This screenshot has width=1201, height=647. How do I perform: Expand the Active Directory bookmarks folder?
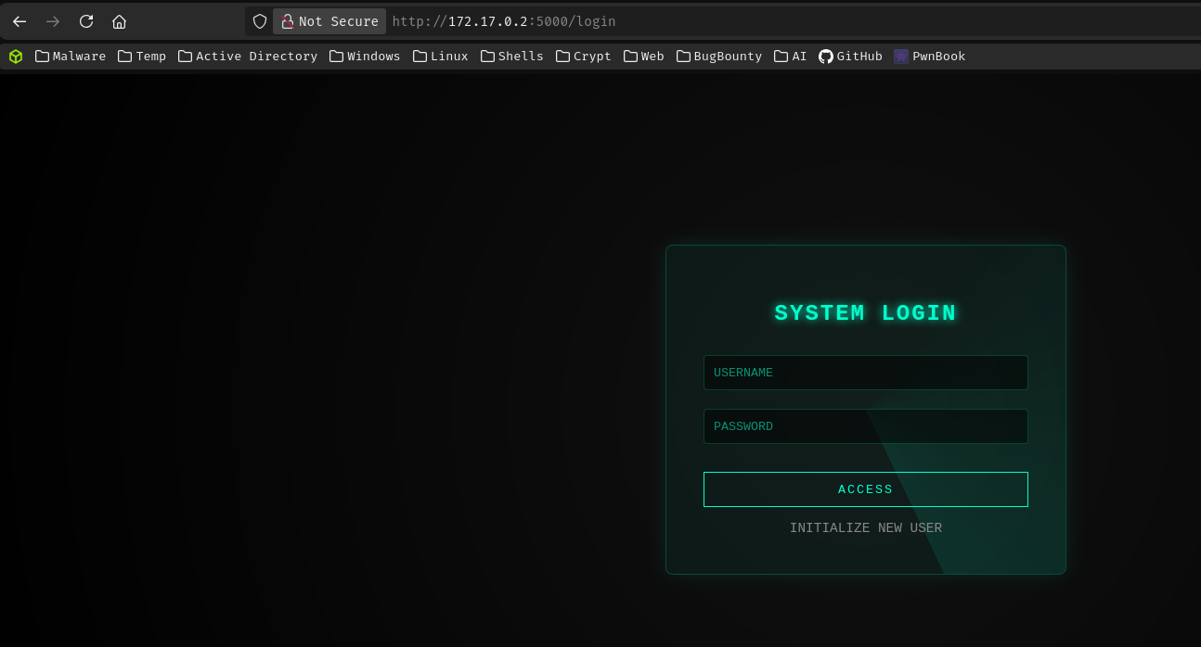(248, 57)
